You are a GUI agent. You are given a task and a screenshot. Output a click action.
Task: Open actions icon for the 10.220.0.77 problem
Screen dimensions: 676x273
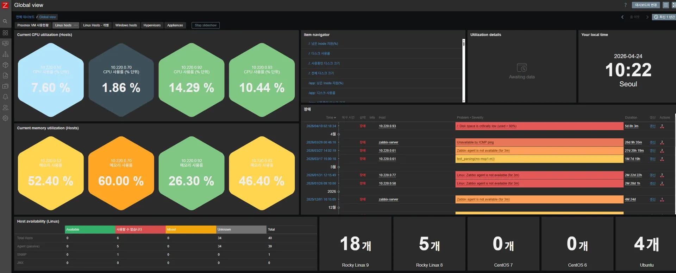point(662,175)
